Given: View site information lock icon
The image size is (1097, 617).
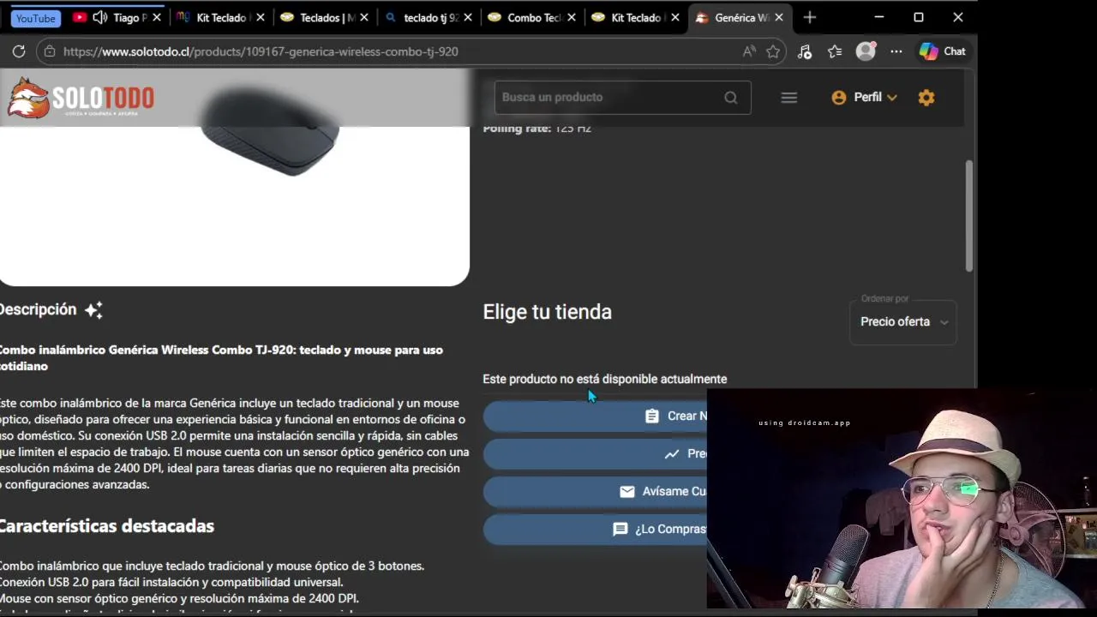Looking at the screenshot, I should click(49, 51).
